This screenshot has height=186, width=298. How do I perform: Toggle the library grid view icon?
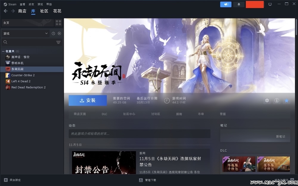point(58,23)
